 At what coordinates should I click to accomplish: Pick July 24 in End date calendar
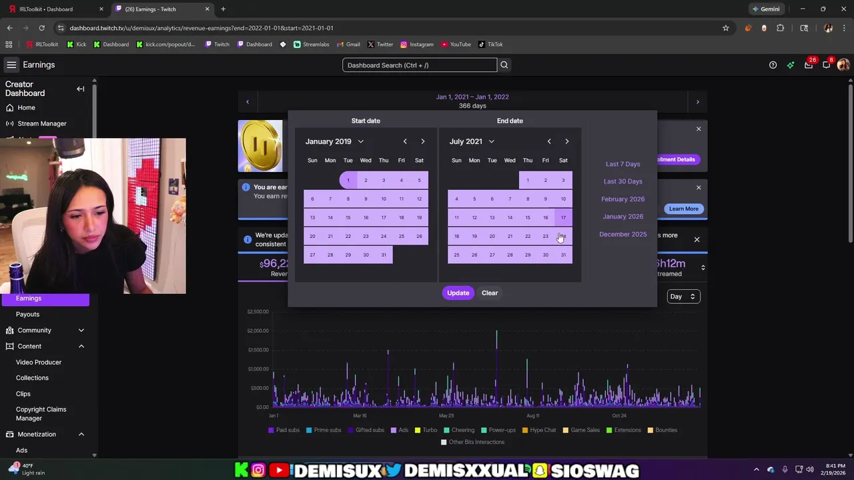click(563, 236)
